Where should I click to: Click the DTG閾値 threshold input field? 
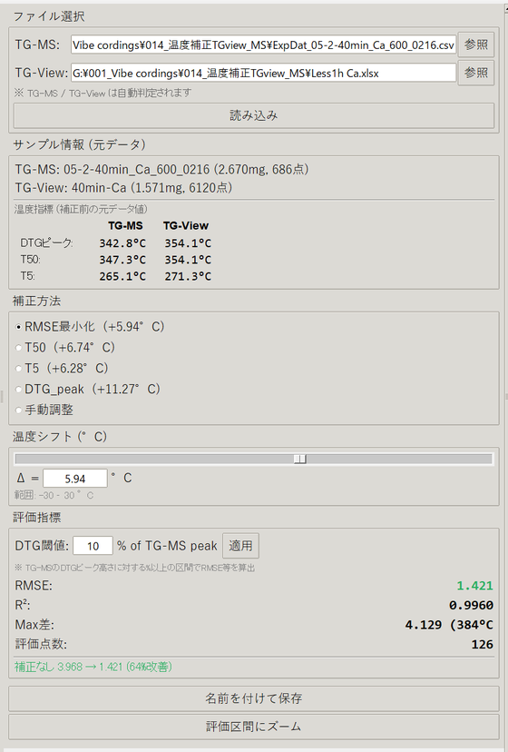coord(93,546)
